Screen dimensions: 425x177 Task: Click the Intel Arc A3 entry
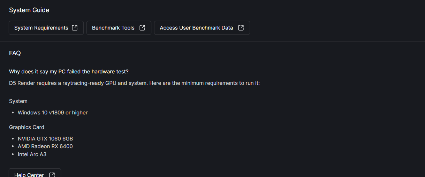point(32,154)
